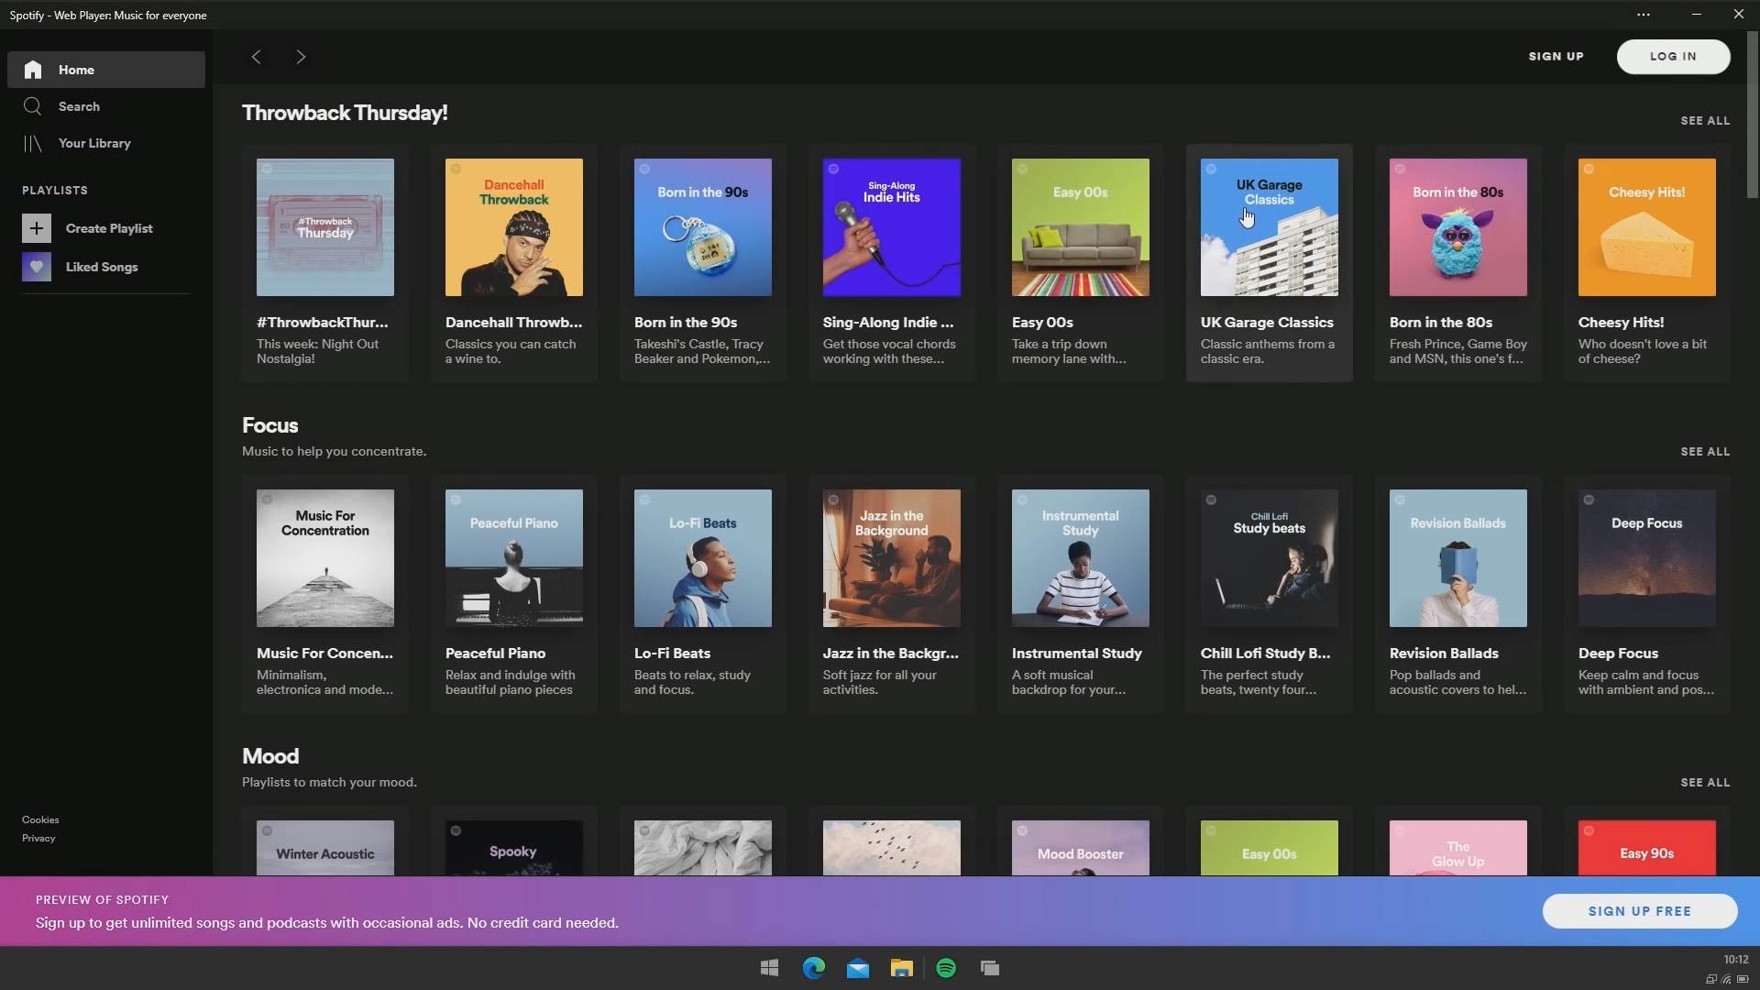This screenshot has height=990, width=1760.
Task: Create a new playlist with the plus icon
Action: tap(36, 228)
